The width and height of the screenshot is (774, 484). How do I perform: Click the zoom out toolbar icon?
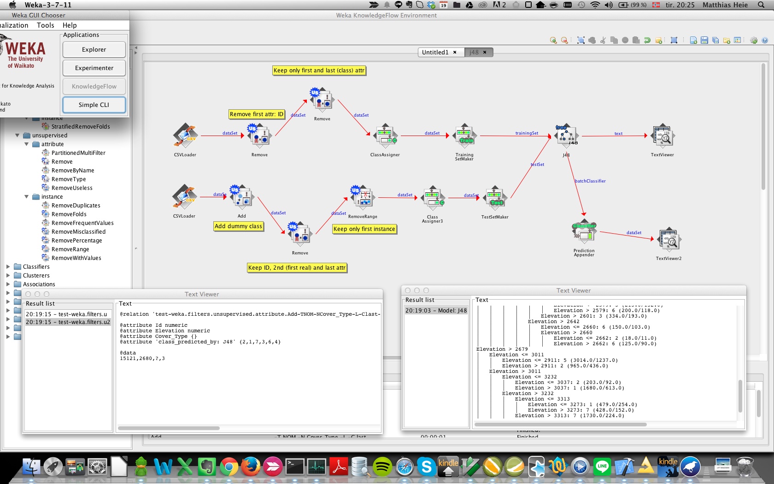click(564, 41)
